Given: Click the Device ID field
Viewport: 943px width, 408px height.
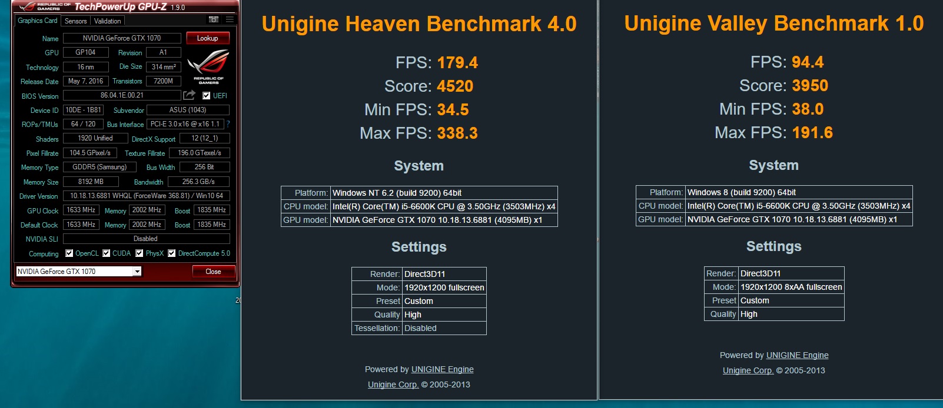Looking at the screenshot, I should 84,110.
